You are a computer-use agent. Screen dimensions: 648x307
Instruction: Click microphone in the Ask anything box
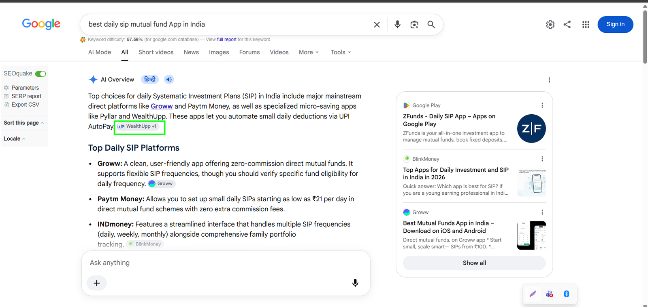pos(355,283)
